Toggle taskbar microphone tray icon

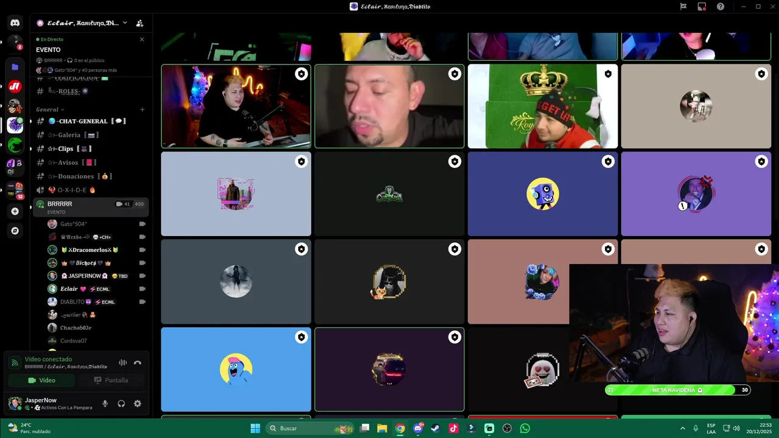696,428
